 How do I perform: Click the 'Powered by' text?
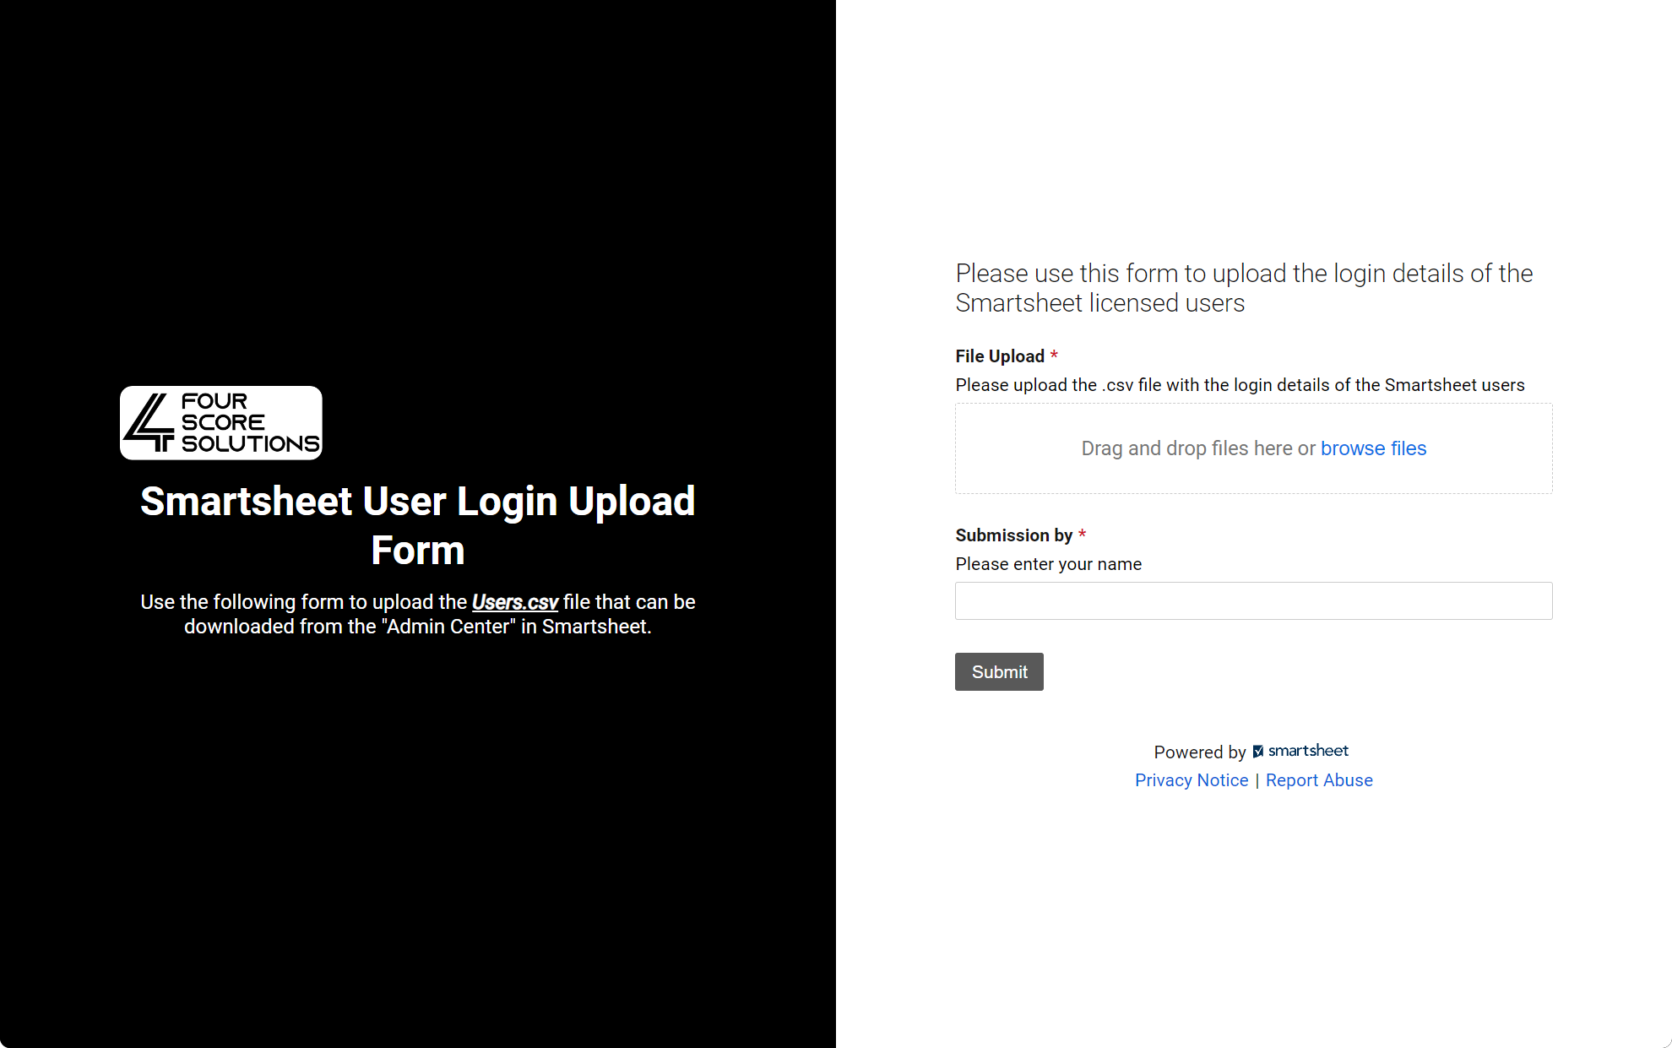(1200, 752)
